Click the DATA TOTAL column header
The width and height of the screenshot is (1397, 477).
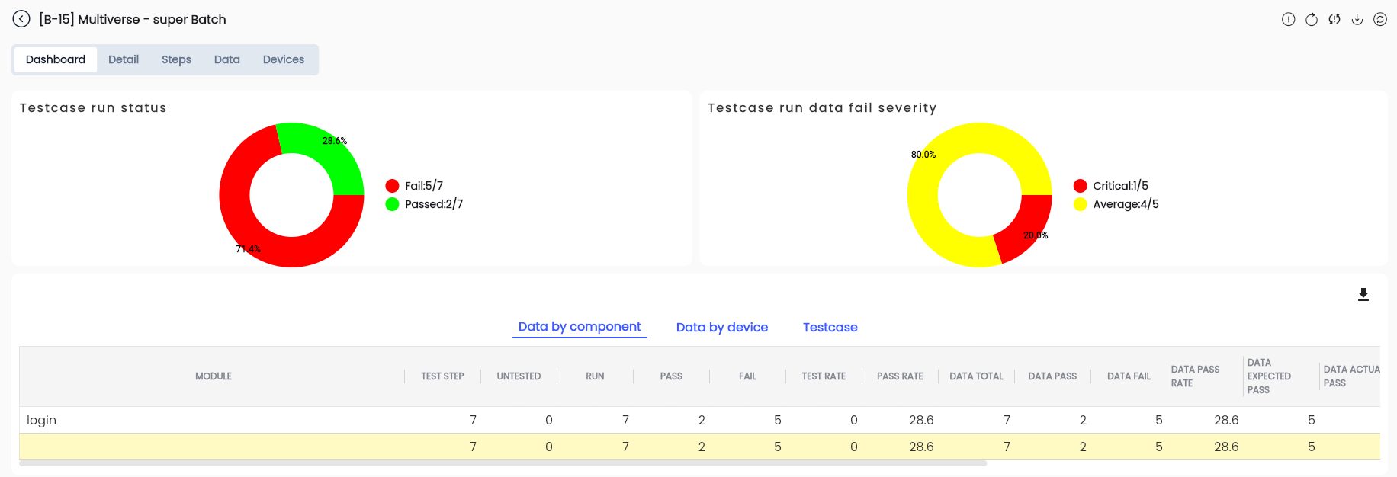tap(976, 376)
